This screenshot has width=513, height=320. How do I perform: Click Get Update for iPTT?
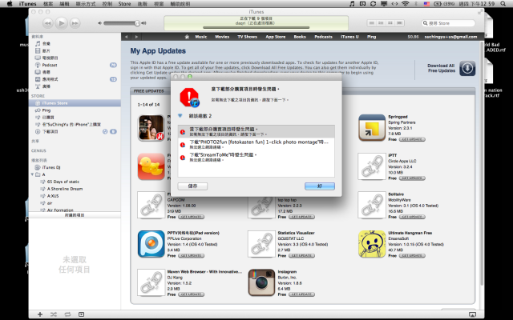coord(412,178)
